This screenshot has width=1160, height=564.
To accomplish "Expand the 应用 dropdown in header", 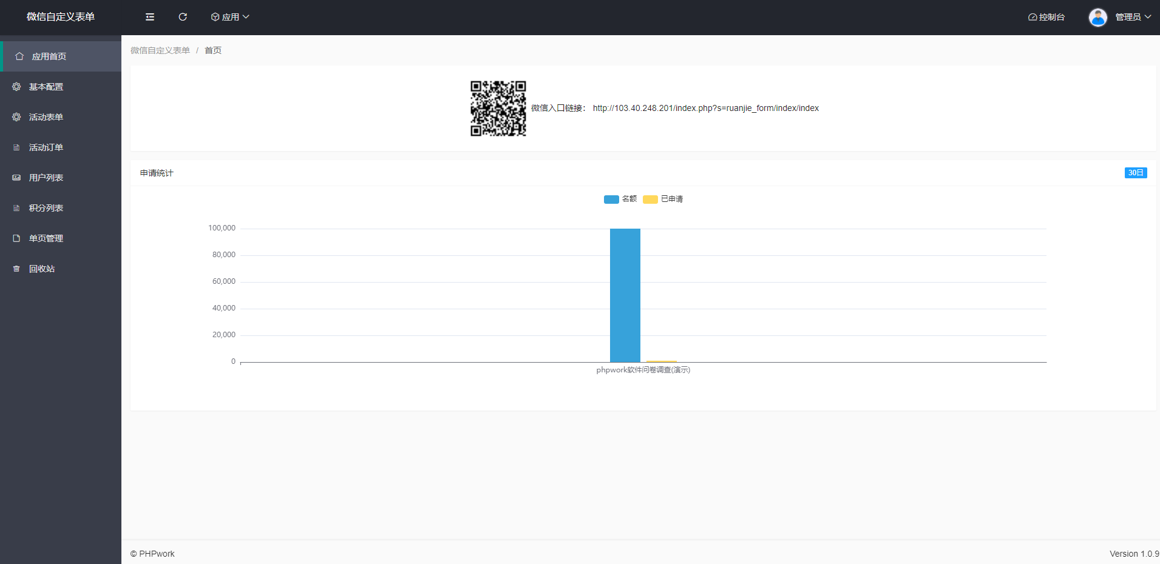I will coord(230,17).
